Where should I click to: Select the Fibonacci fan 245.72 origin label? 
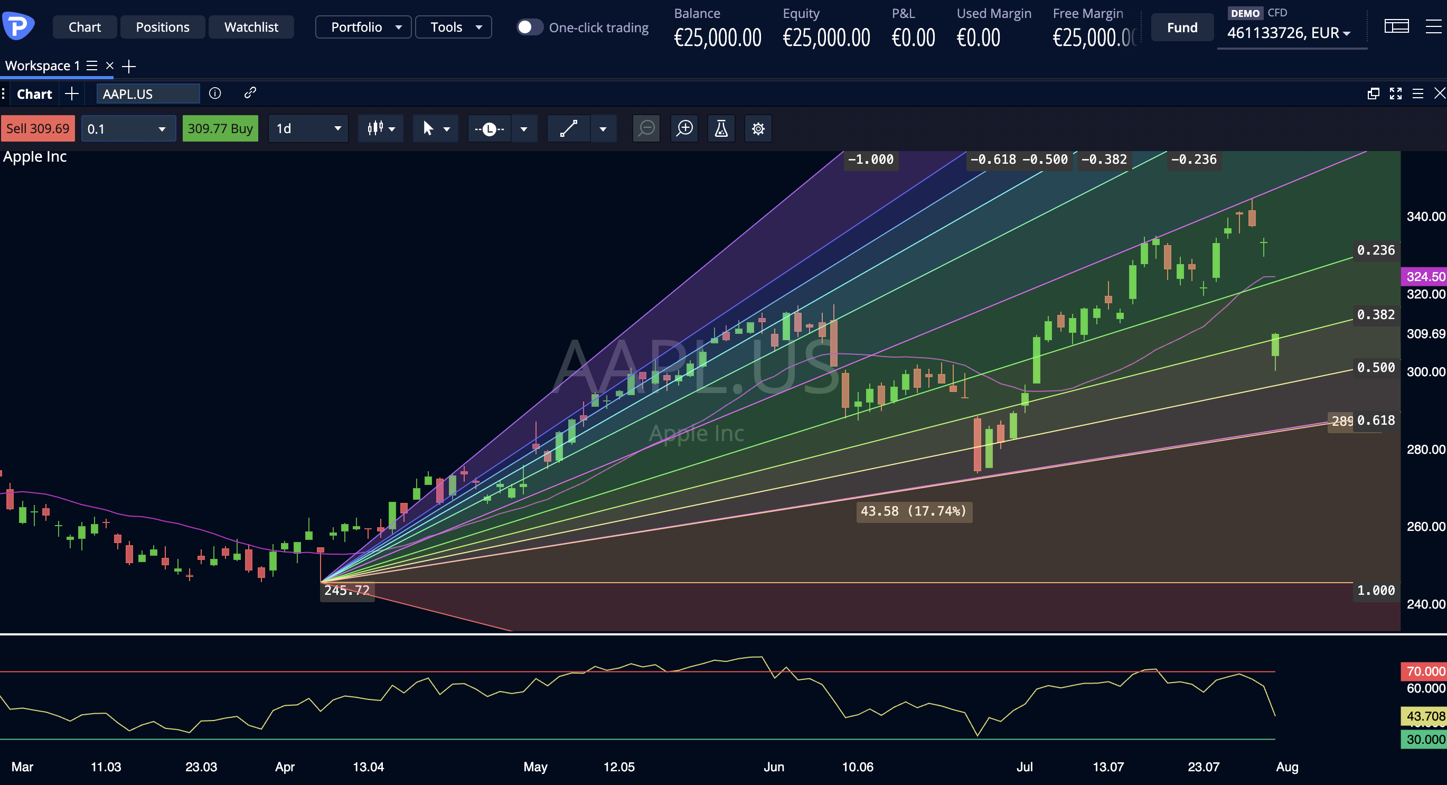pyautogui.click(x=347, y=590)
